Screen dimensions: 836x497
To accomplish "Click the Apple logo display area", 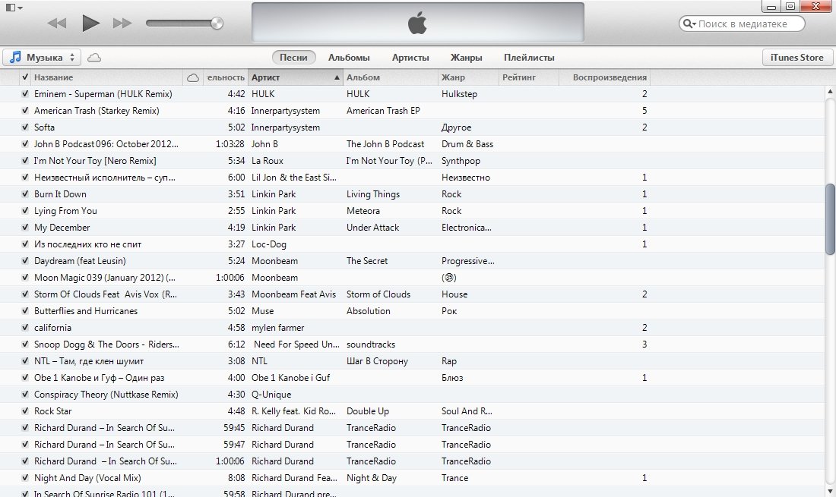I will pyautogui.click(x=417, y=23).
